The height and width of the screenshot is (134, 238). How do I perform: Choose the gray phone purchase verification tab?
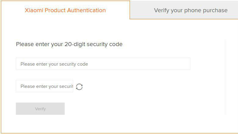(190, 10)
